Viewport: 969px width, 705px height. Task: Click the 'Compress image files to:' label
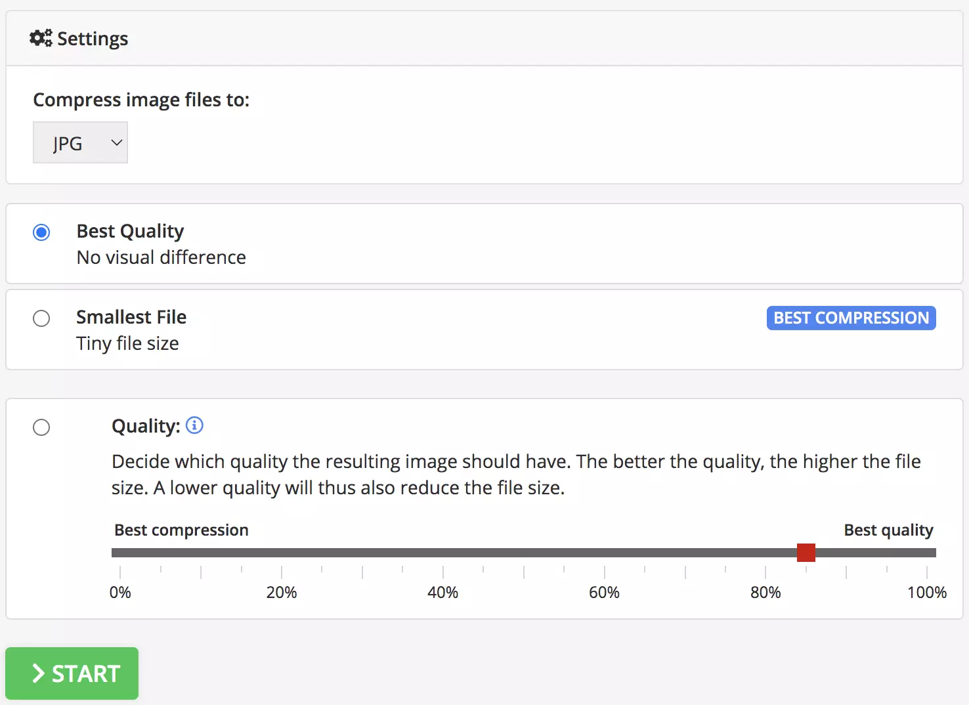click(141, 100)
